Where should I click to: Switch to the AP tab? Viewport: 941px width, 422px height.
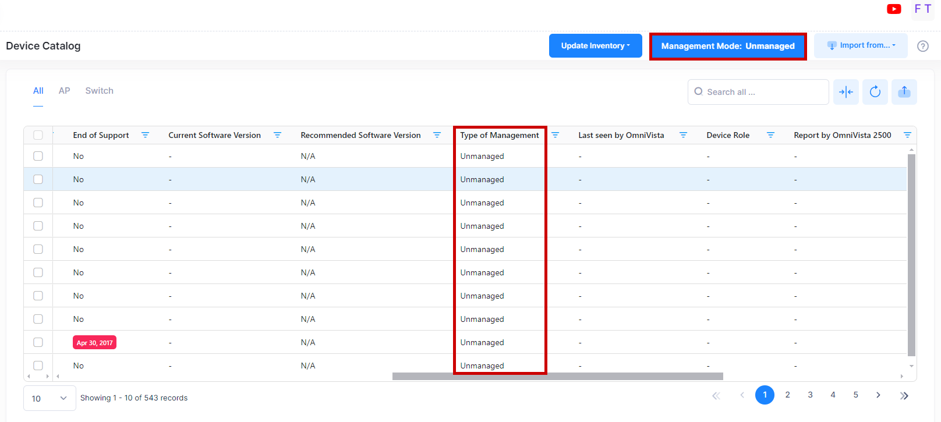click(x=64, y=91)
